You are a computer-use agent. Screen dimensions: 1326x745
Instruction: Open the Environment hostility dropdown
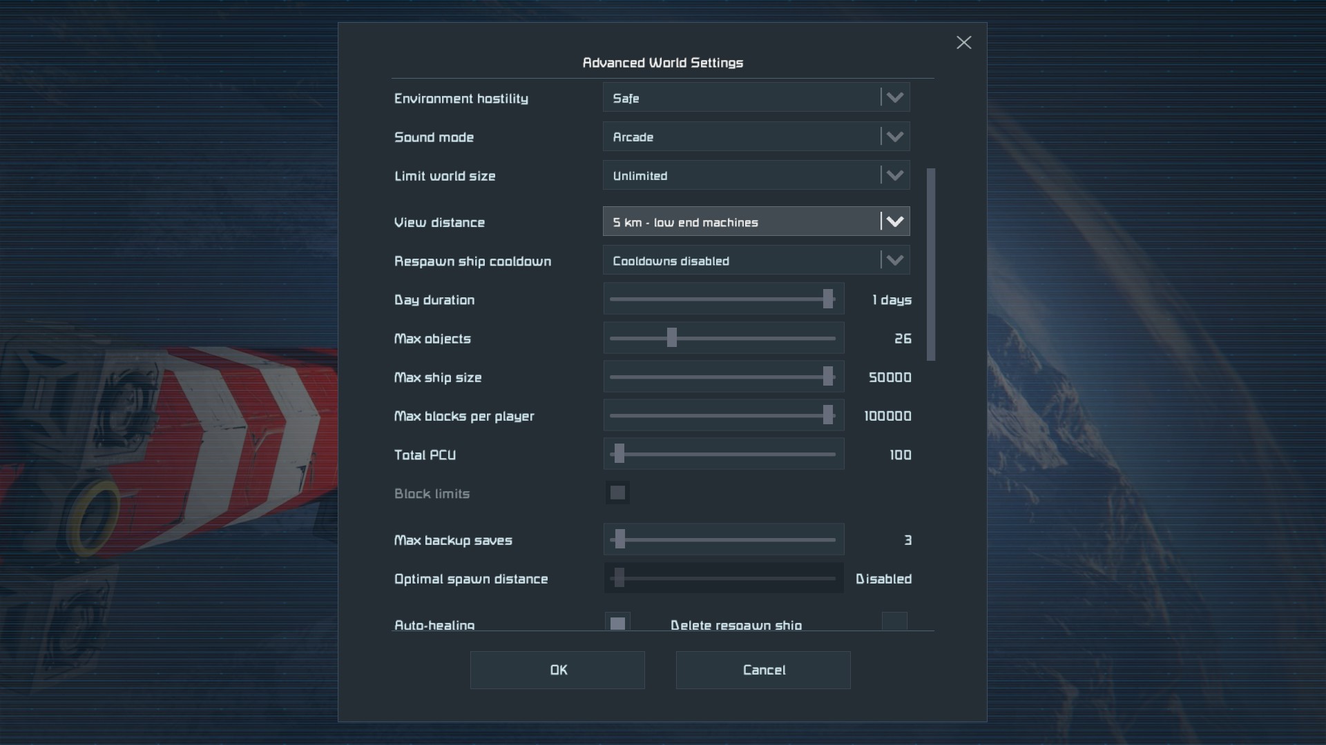(756, 98)
